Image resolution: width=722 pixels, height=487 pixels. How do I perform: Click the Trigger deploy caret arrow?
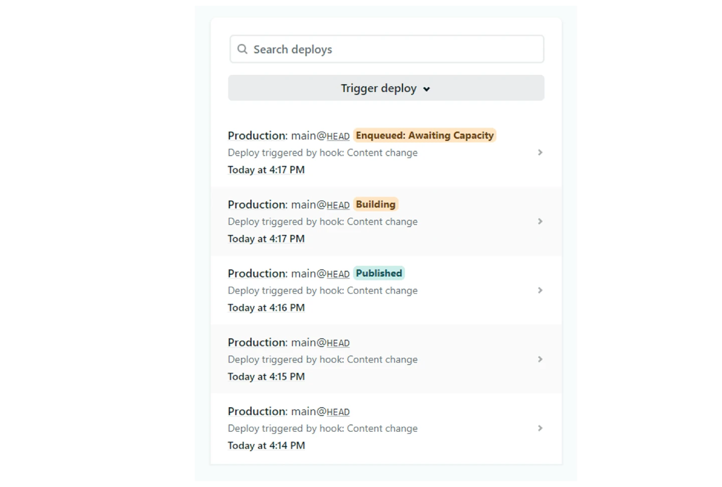click(x=427, y=89)
